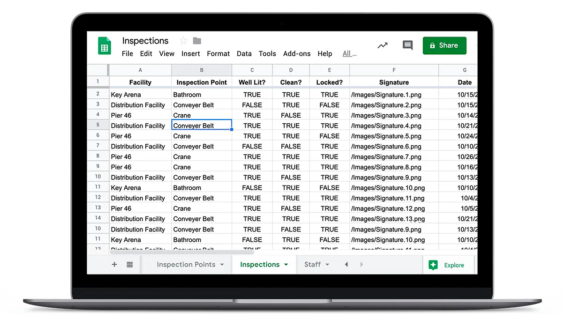Click the /Images/Signature.3.png cell
Image resolution: width=564 pixels, height=327 pixels.
[x=394, y=115]
